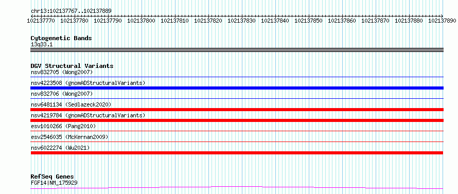Click the FGF14|NM_175929 gene label
The height and width of the screenshot is (194, 458).
tap(54, 183)
